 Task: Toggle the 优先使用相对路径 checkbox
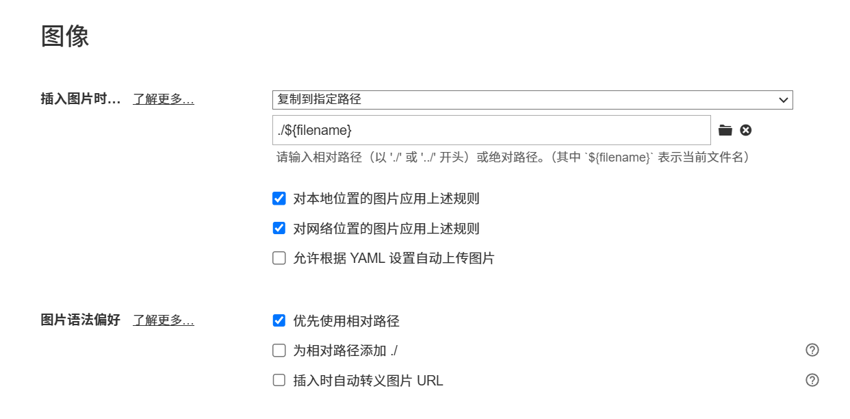click(x=279, y=320)
